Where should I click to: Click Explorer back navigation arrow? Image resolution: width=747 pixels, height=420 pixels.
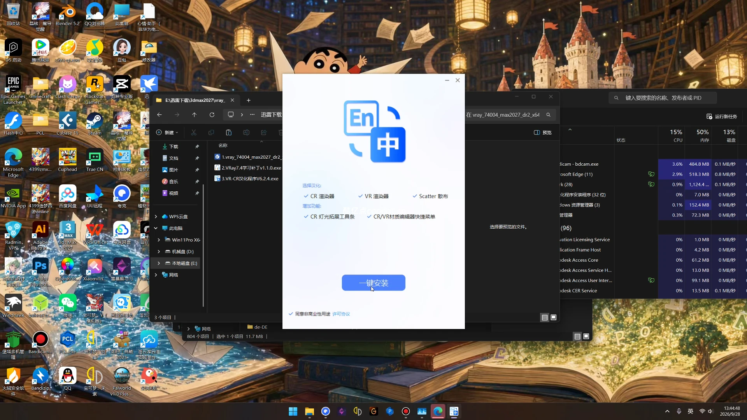click(x=160, y=115)
